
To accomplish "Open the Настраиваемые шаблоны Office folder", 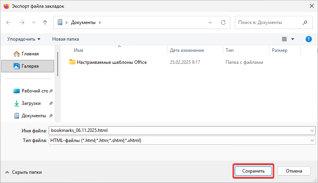I will tap(111, 62).
